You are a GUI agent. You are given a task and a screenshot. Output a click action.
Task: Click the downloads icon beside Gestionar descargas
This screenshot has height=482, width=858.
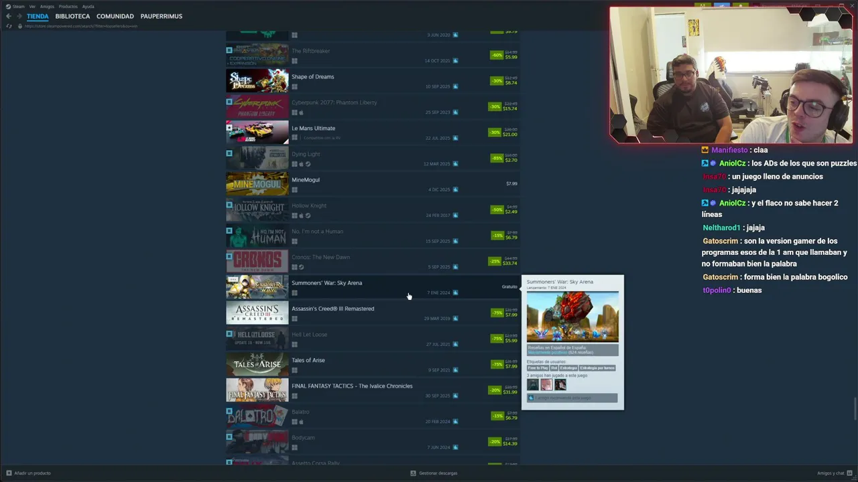[x=414, y=473]
